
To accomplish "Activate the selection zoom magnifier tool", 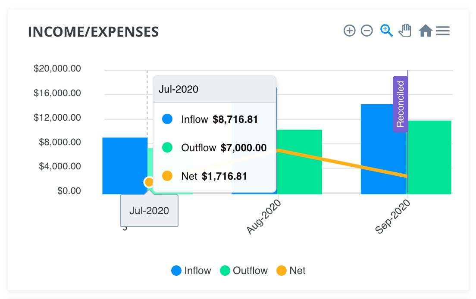I will 386,31.
